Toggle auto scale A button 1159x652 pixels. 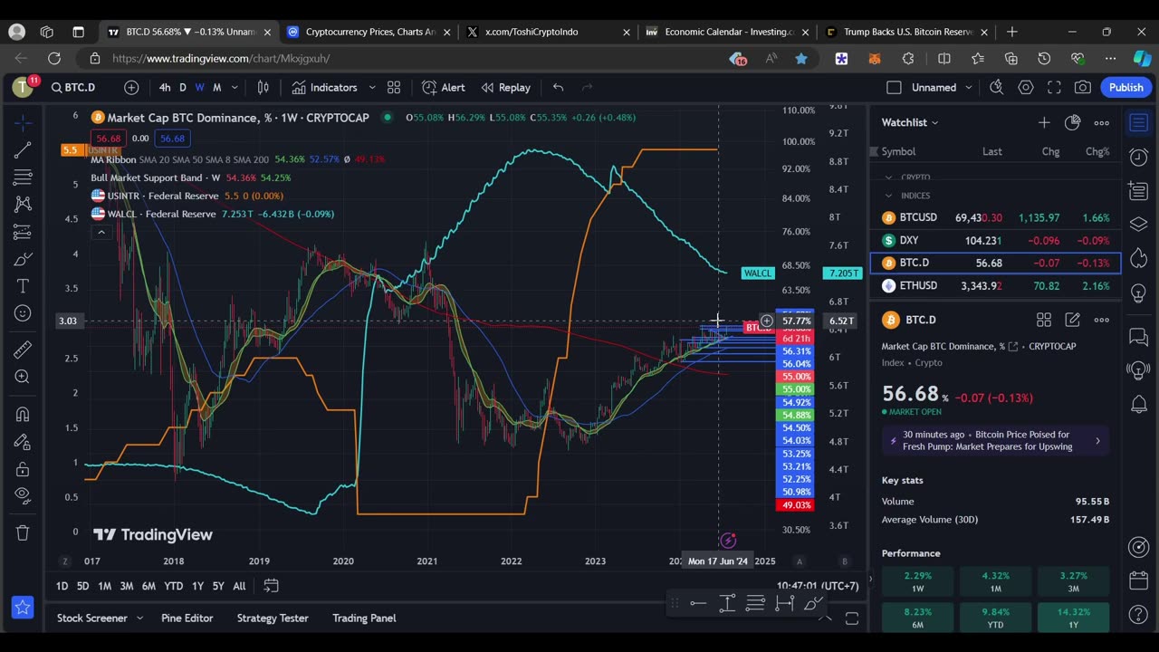(x=799, y=561)
